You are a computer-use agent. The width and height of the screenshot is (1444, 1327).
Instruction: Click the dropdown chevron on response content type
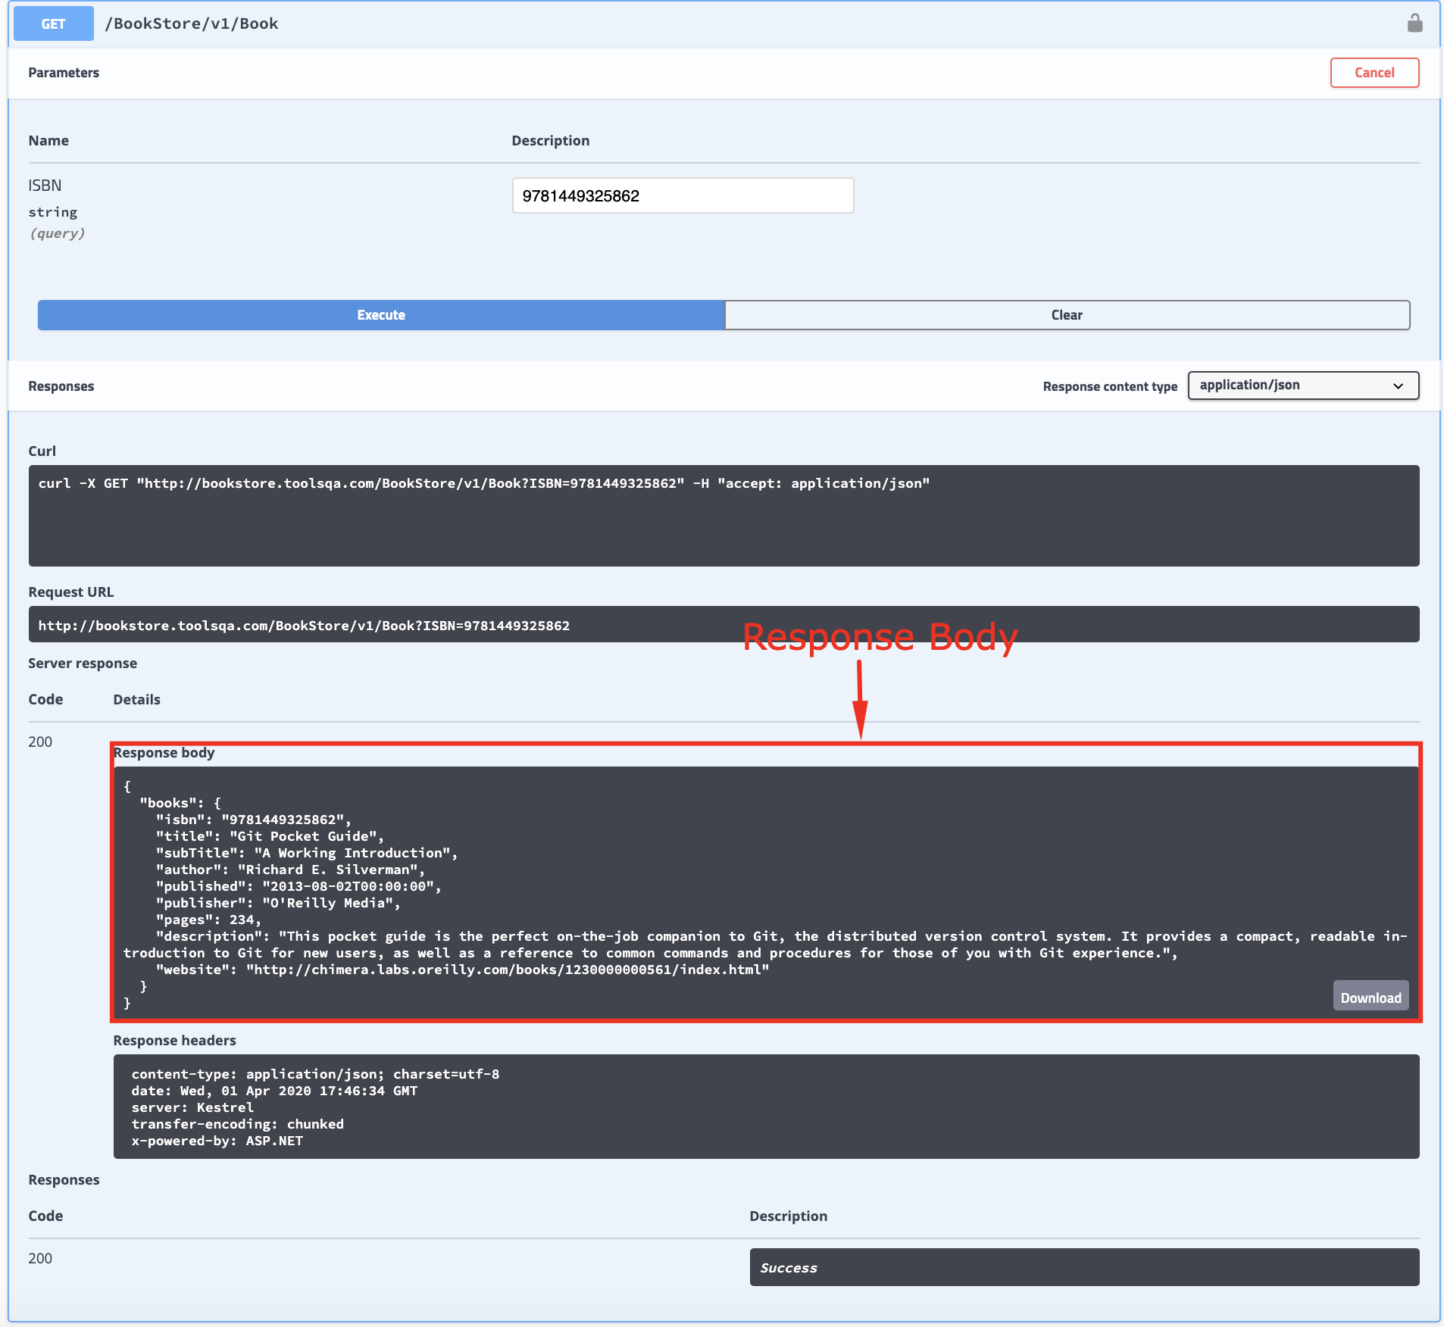tap(1398, 386)
